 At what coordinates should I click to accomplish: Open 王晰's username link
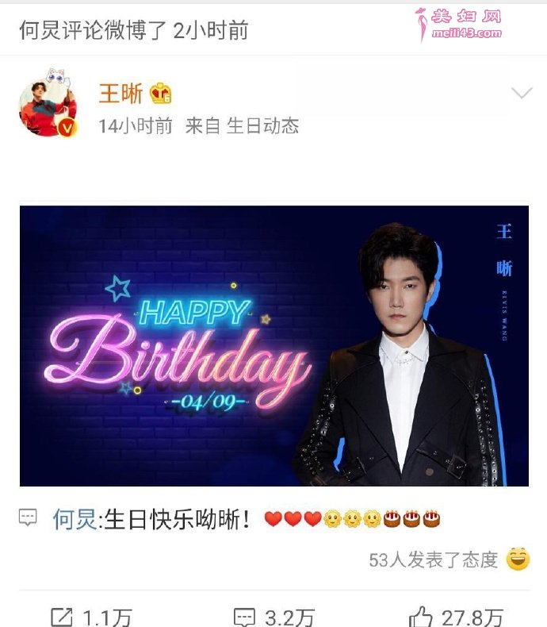tap(120, 94)
